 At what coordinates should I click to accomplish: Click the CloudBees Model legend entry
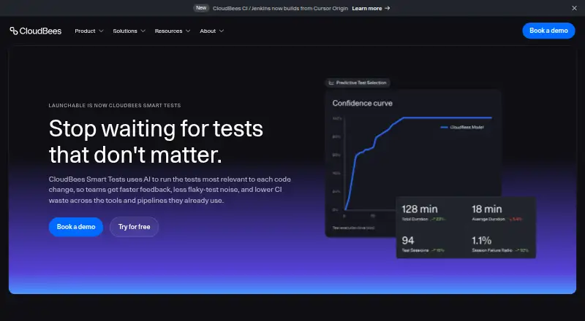coord(462,128)
